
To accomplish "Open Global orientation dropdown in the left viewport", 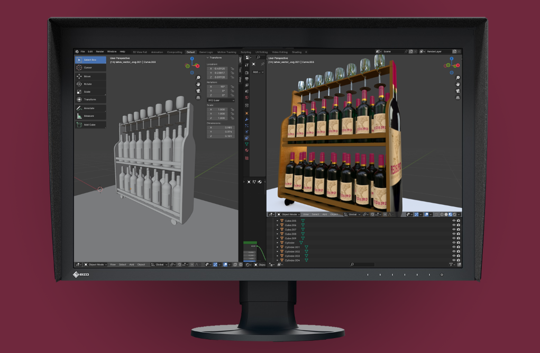I will coord(159,265).
